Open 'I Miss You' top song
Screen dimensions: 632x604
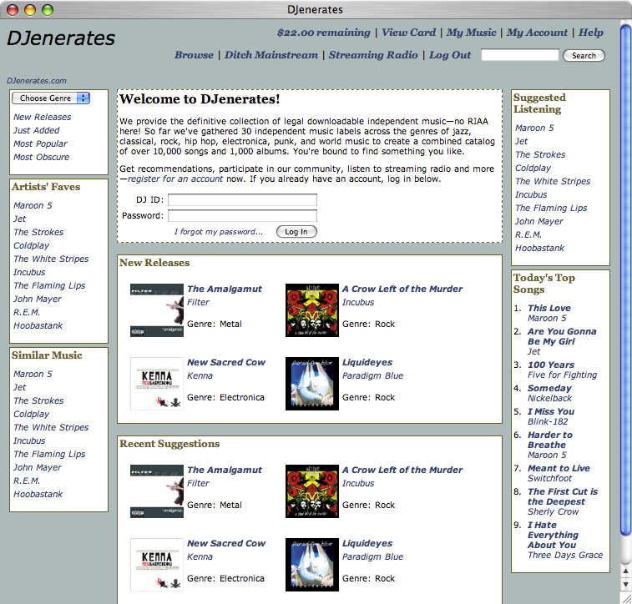tap(551, 411)
